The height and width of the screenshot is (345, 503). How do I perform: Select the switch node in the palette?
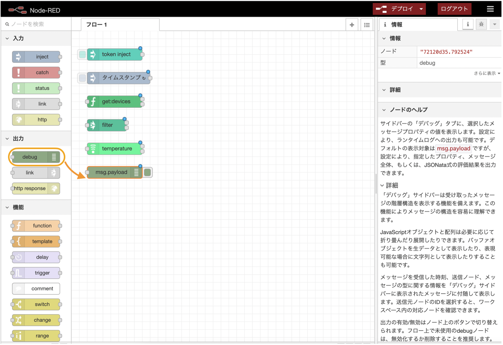coord(36,304)
